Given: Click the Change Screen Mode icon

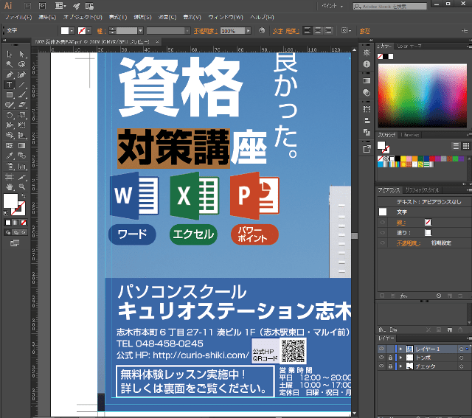Looking at the screenshot, I should click(15, 243).
